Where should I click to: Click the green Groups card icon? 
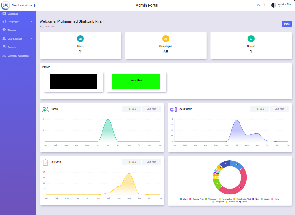click(x=251, y=39)
